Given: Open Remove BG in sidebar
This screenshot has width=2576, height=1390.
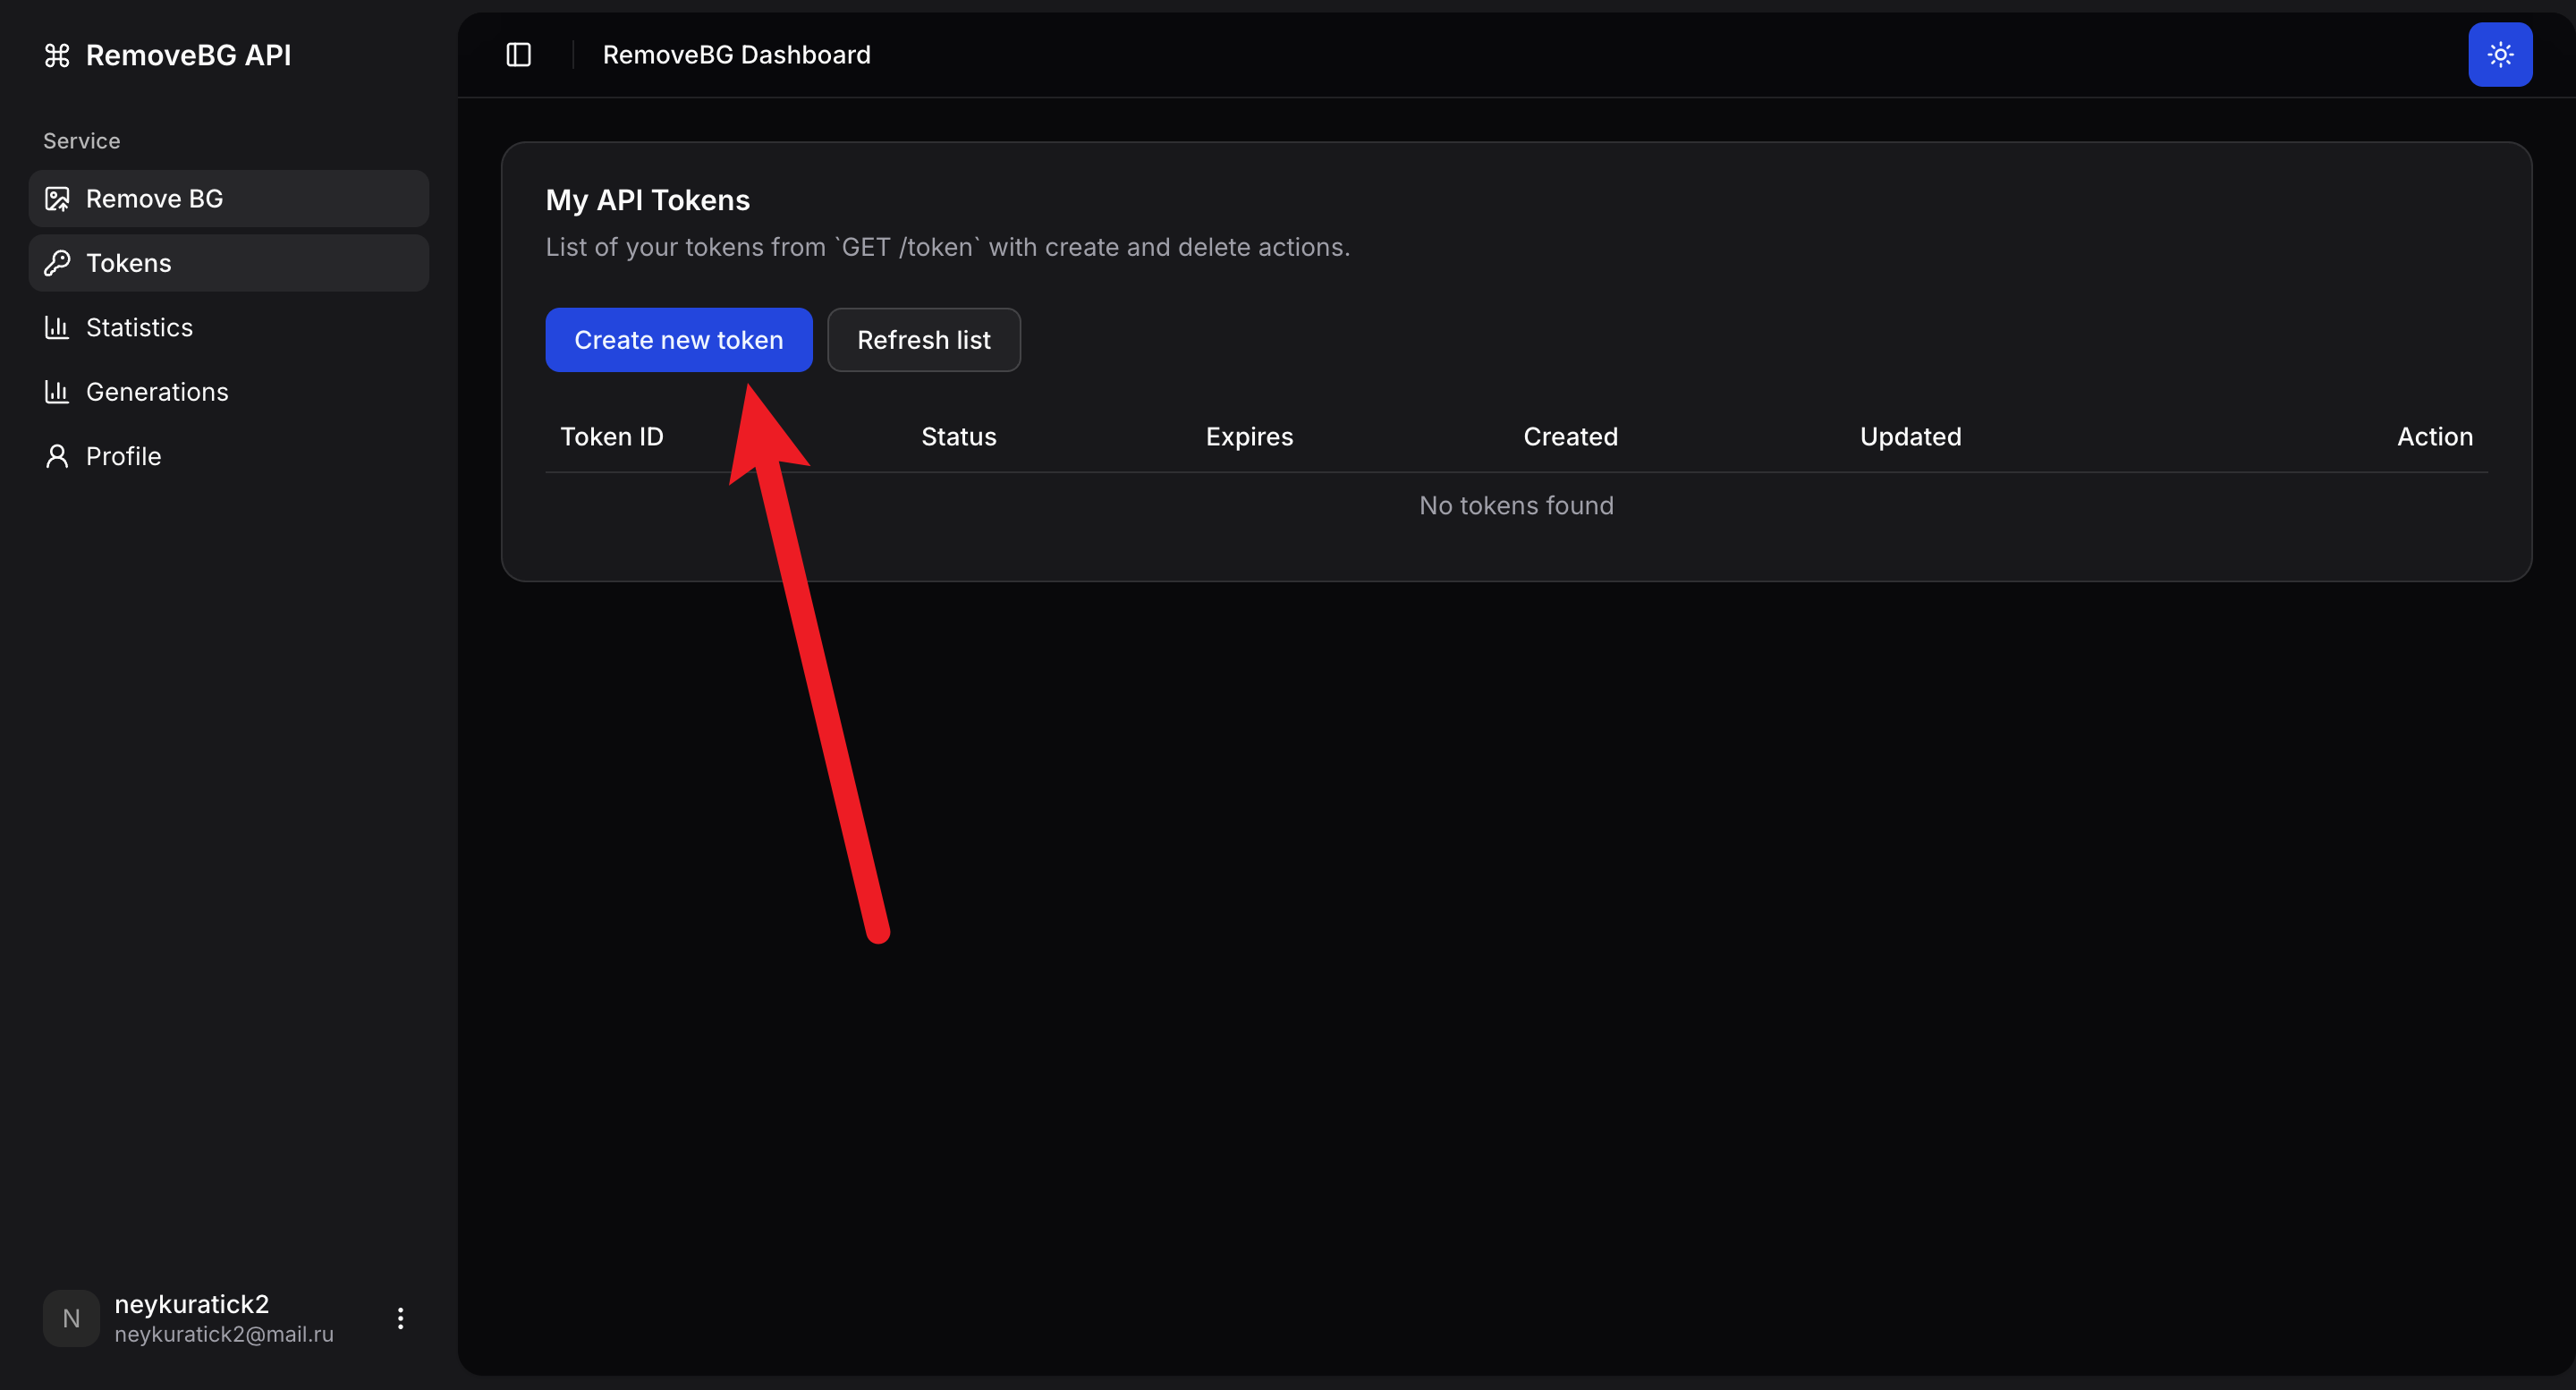Looking at the screenshot, I should coord(154,199).
